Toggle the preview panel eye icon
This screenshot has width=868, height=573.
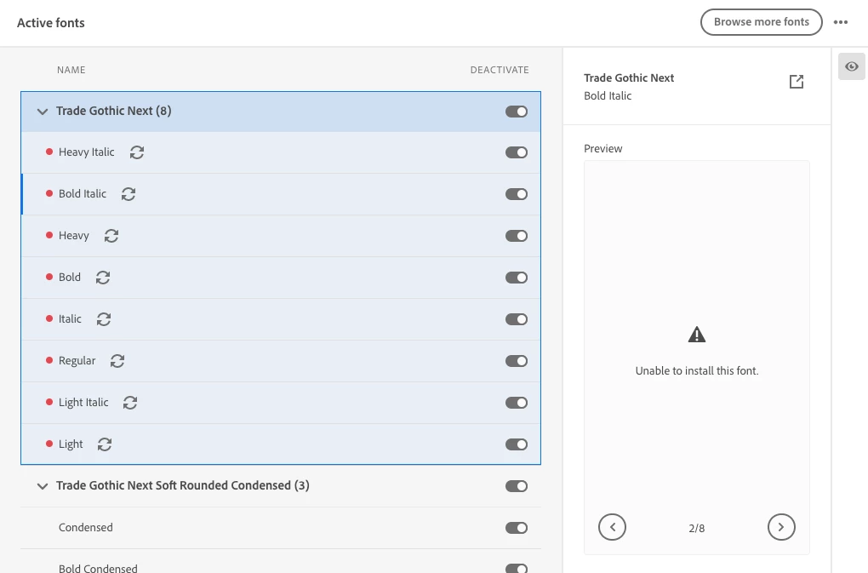[851, 66]
